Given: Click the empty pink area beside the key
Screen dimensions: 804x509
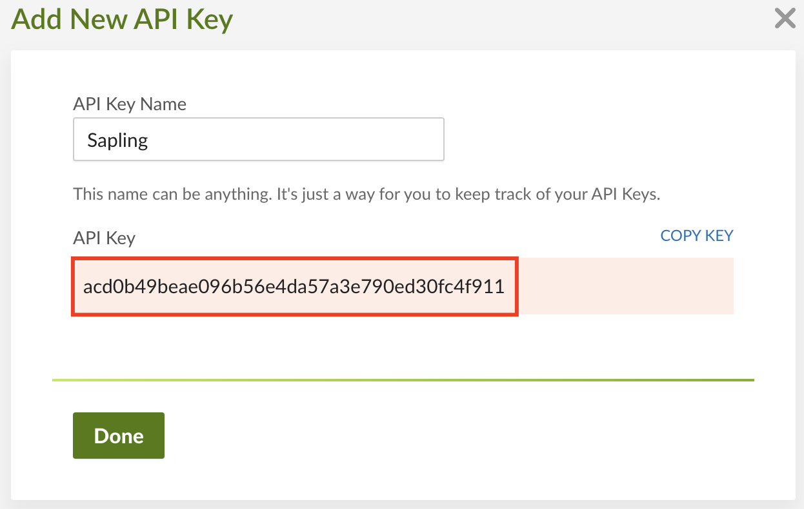Looking at the screenshot, I should pos(626,287).
